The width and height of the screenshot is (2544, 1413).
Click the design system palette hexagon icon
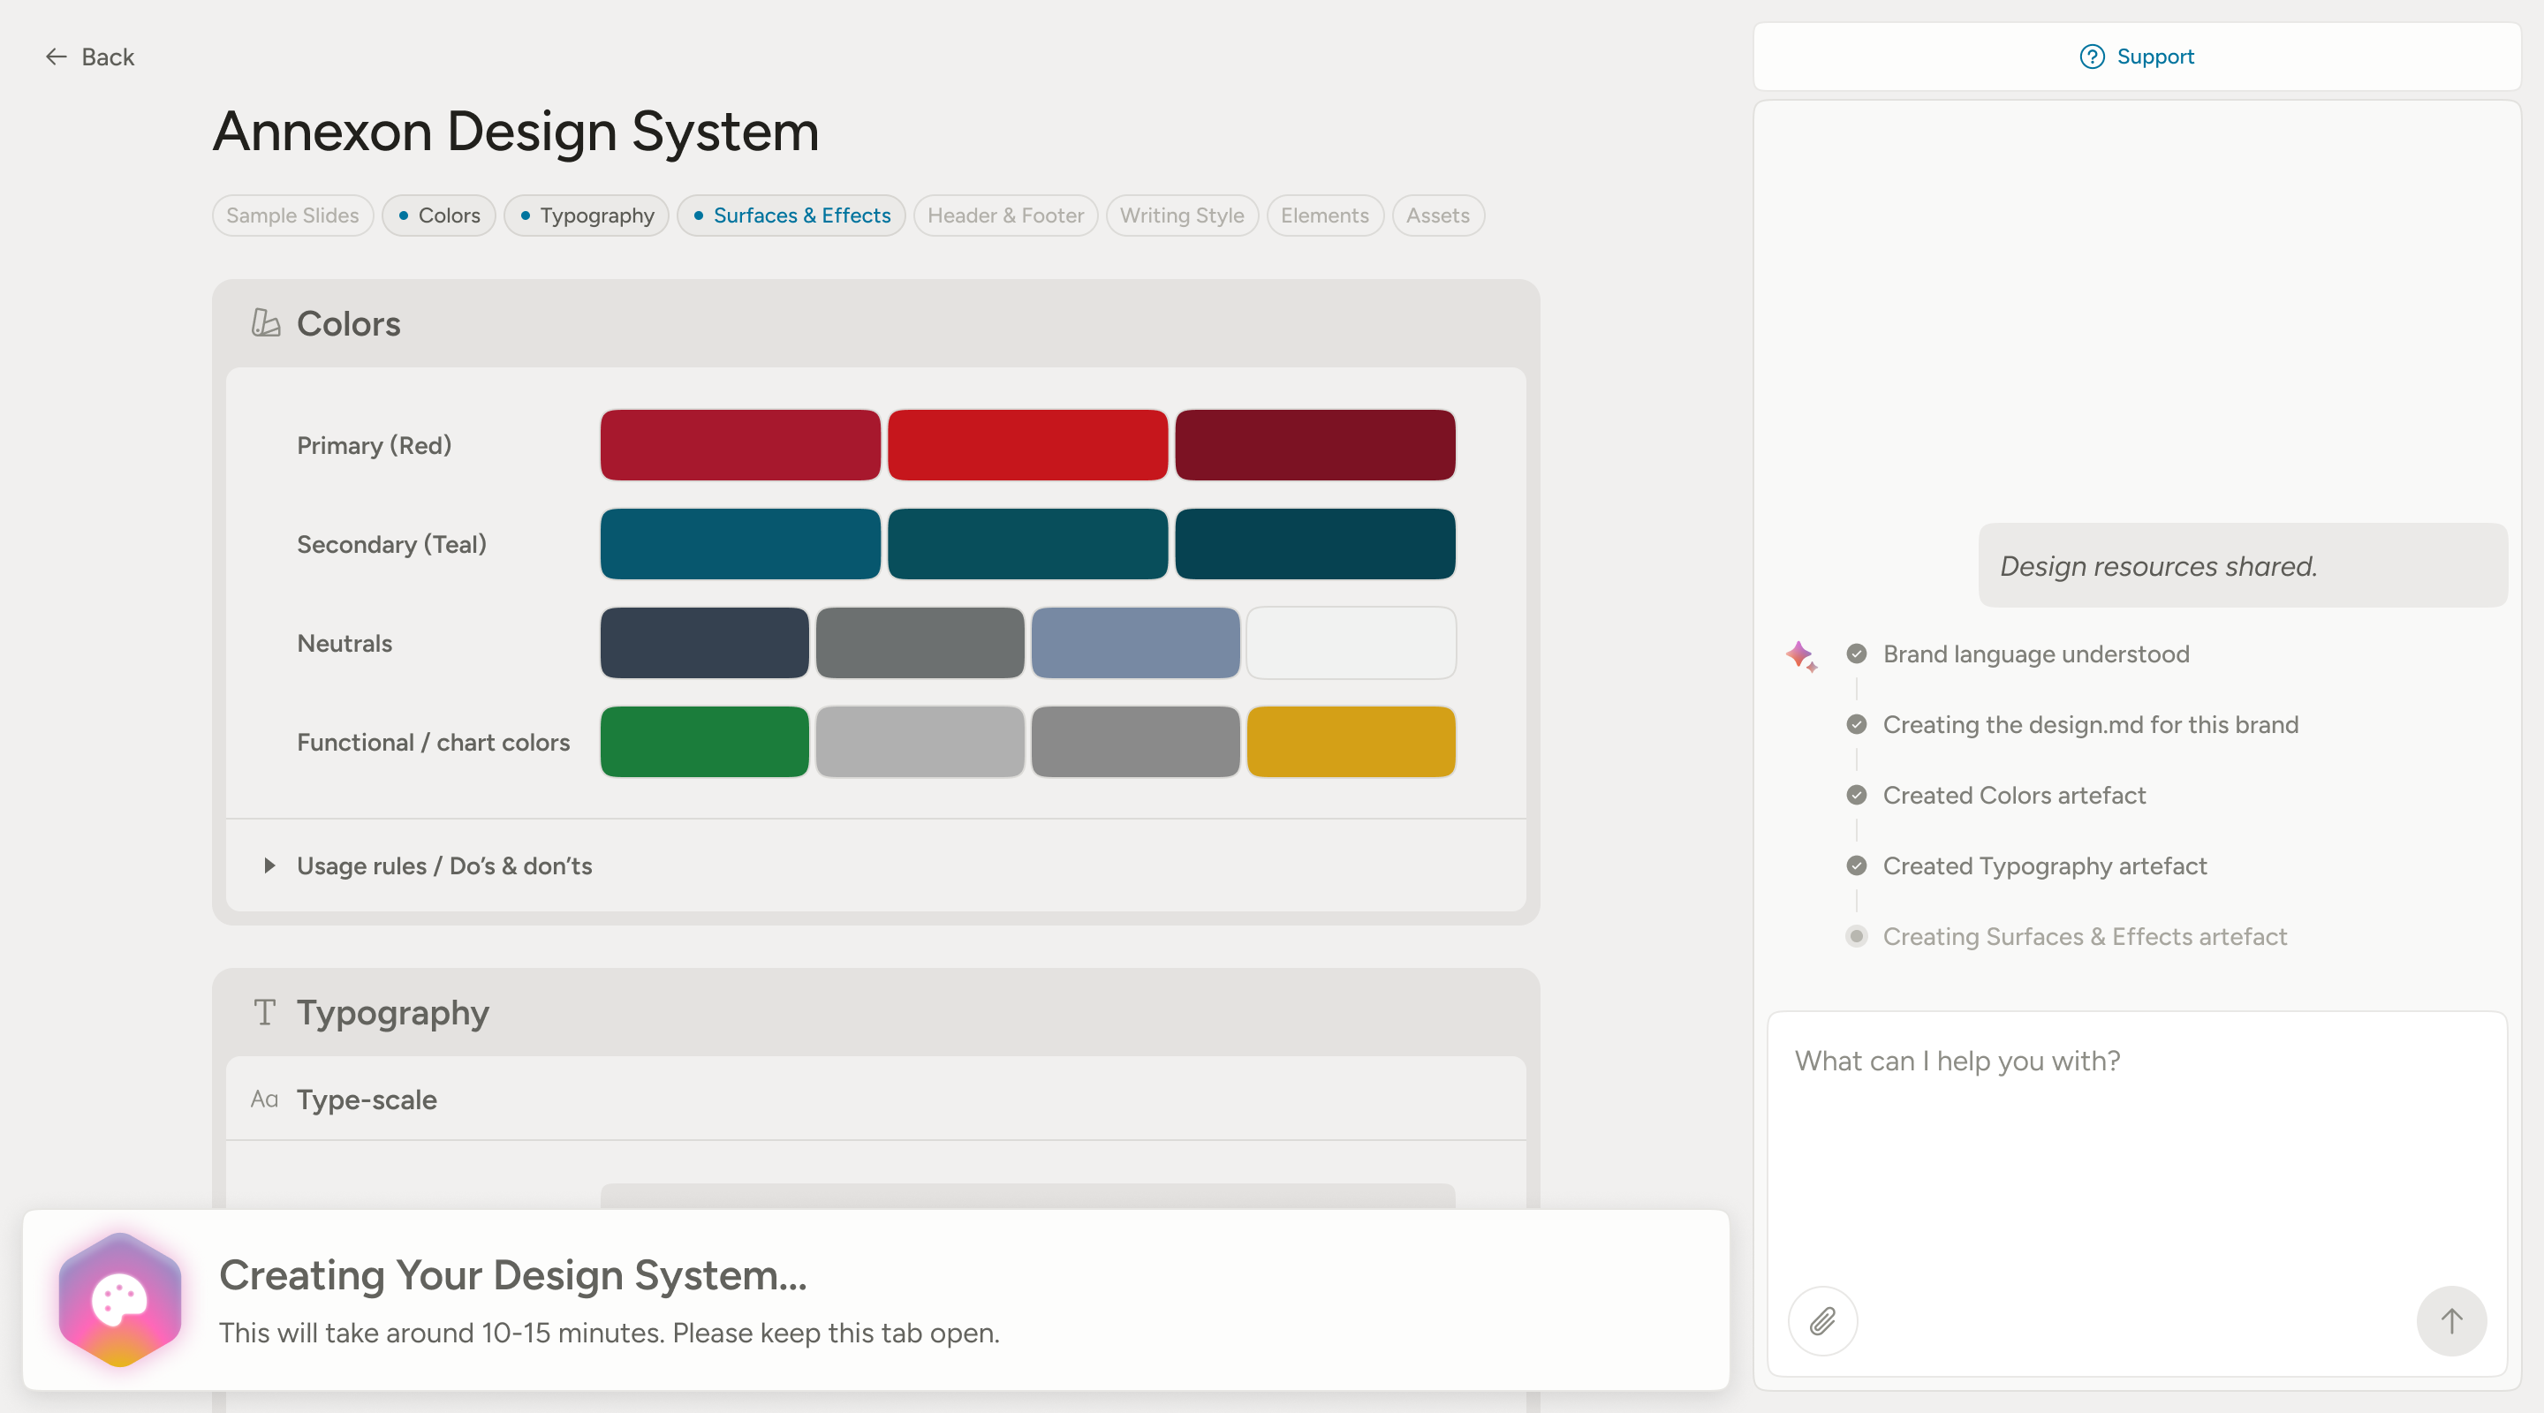pyautogui.click(x=119, y=1299)
